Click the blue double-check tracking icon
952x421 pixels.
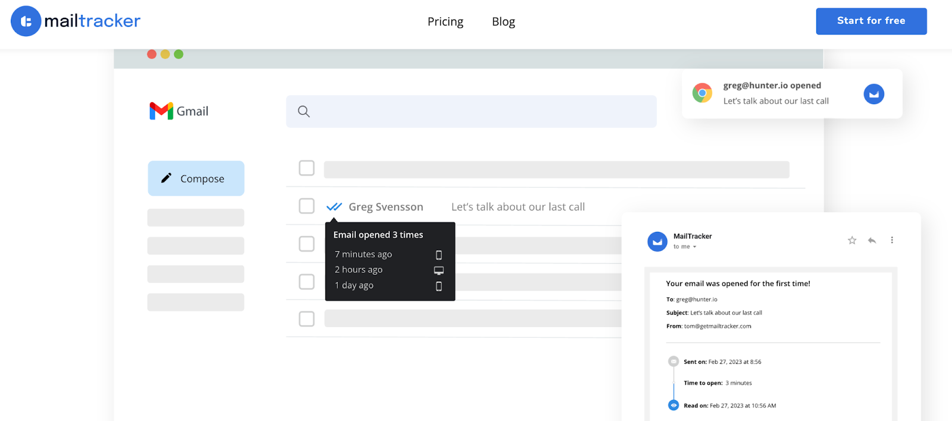click(334, 207)
